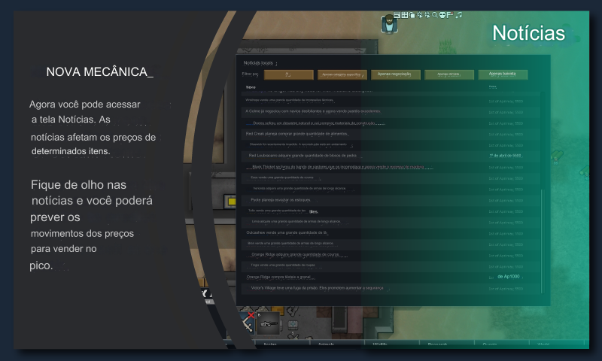This screenshot has width=602, height=361.
Task: Open the magnifying glass search icon
Action: [435, 15]
